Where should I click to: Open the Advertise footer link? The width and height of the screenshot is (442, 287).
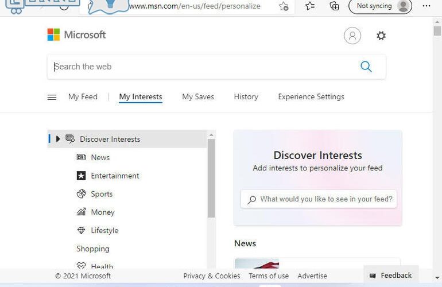click(x=312, y=276)
